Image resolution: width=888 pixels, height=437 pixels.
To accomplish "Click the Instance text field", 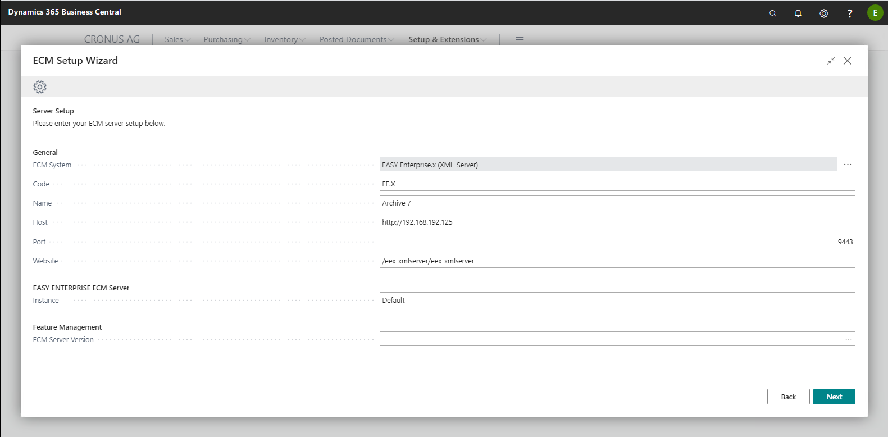I will pos(617,300).
